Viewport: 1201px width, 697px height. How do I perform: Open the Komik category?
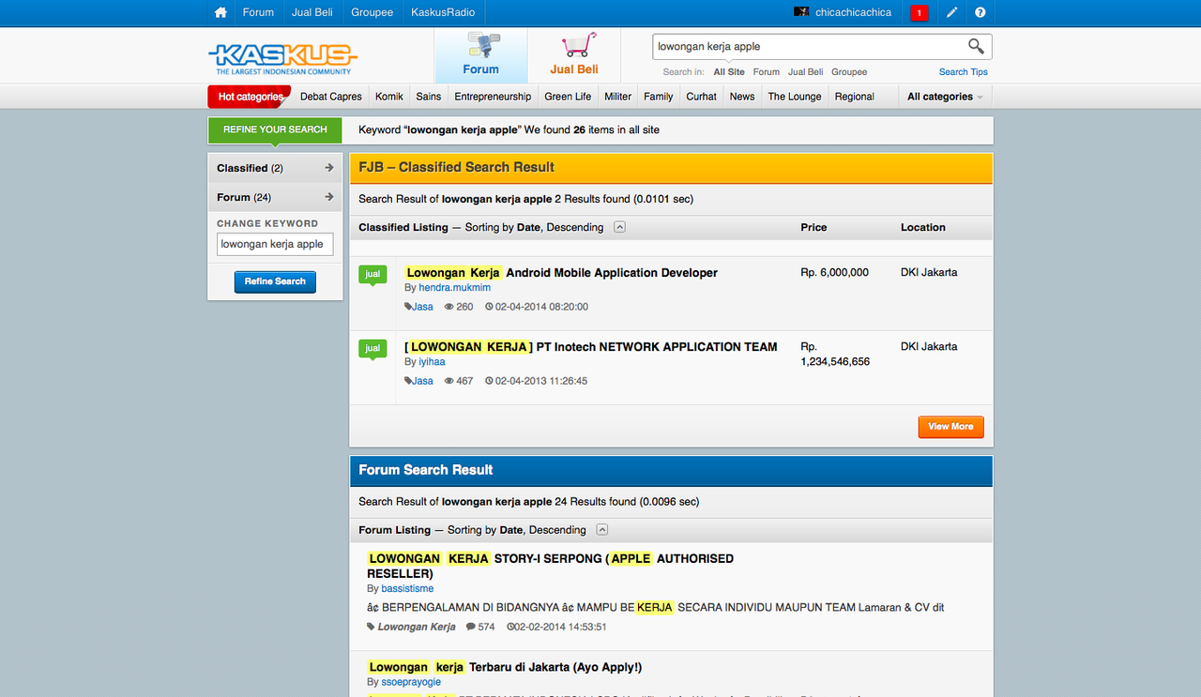point(389,97)
